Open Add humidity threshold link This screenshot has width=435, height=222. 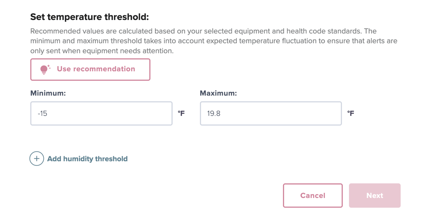[87, 159]
